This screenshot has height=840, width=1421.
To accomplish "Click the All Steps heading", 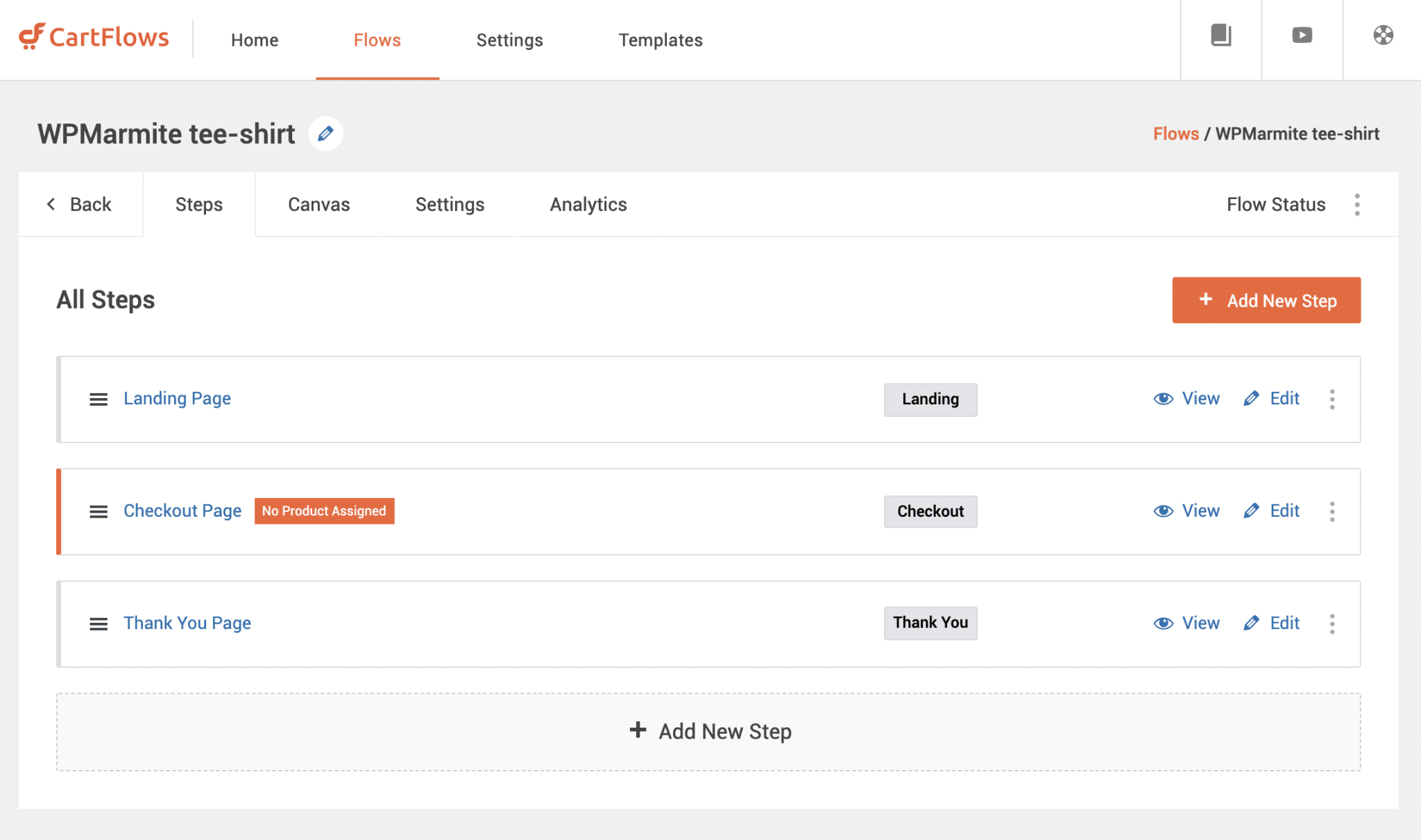I will click(105, 300).
